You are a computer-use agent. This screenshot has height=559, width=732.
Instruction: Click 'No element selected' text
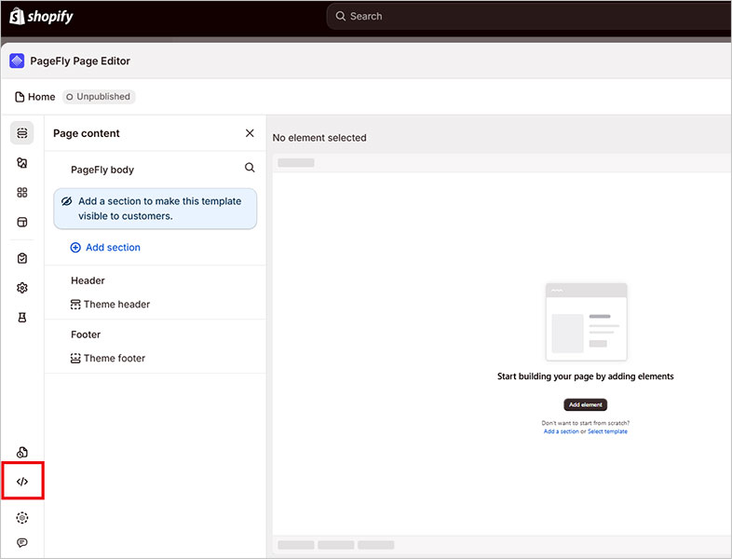[319, 138]
